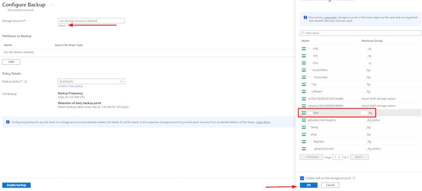Click storage account icon for sfst row
Image resolution: width=422 pixels, height=191 pixels.
(x=304, y=56)
